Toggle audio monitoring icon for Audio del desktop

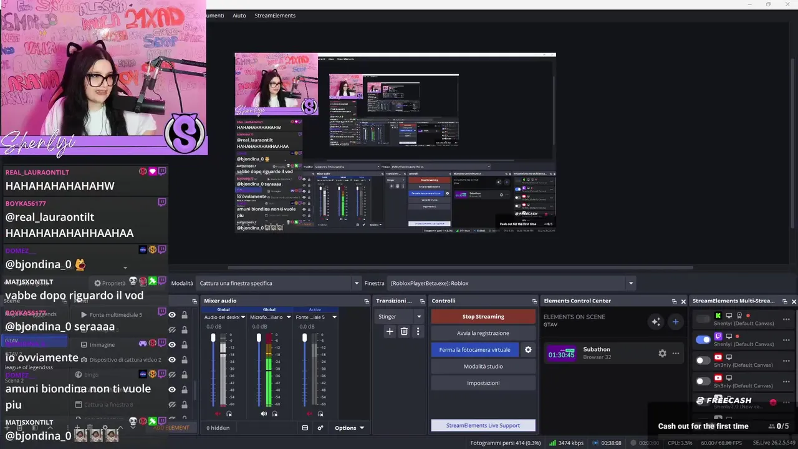pos(229,414)
